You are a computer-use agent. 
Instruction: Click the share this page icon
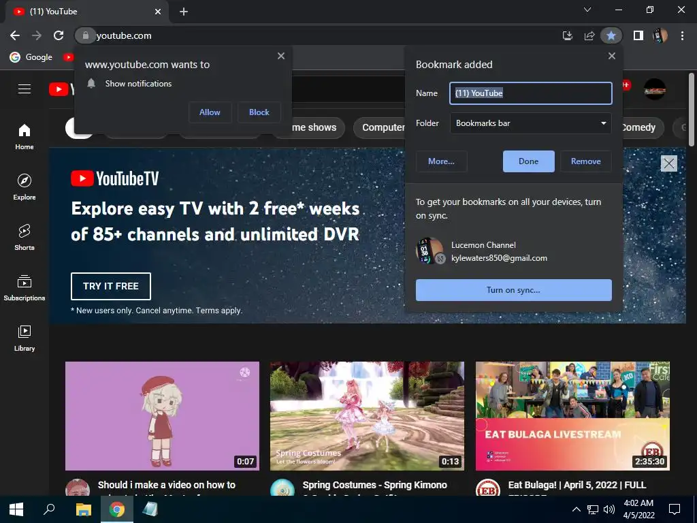[x=589, y=35]
